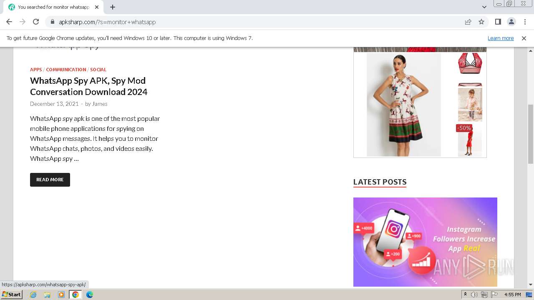Click the scrollbar up arrow
This screenshot has height=300, width=534.
(531, 50)
